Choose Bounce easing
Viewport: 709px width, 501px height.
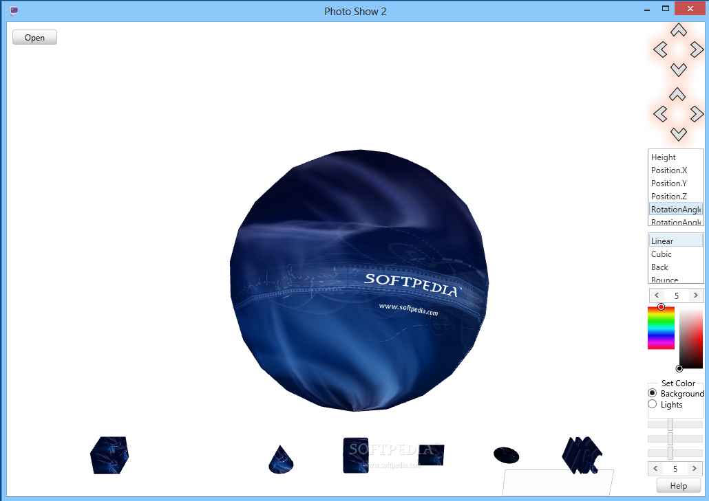coord(675,280)
